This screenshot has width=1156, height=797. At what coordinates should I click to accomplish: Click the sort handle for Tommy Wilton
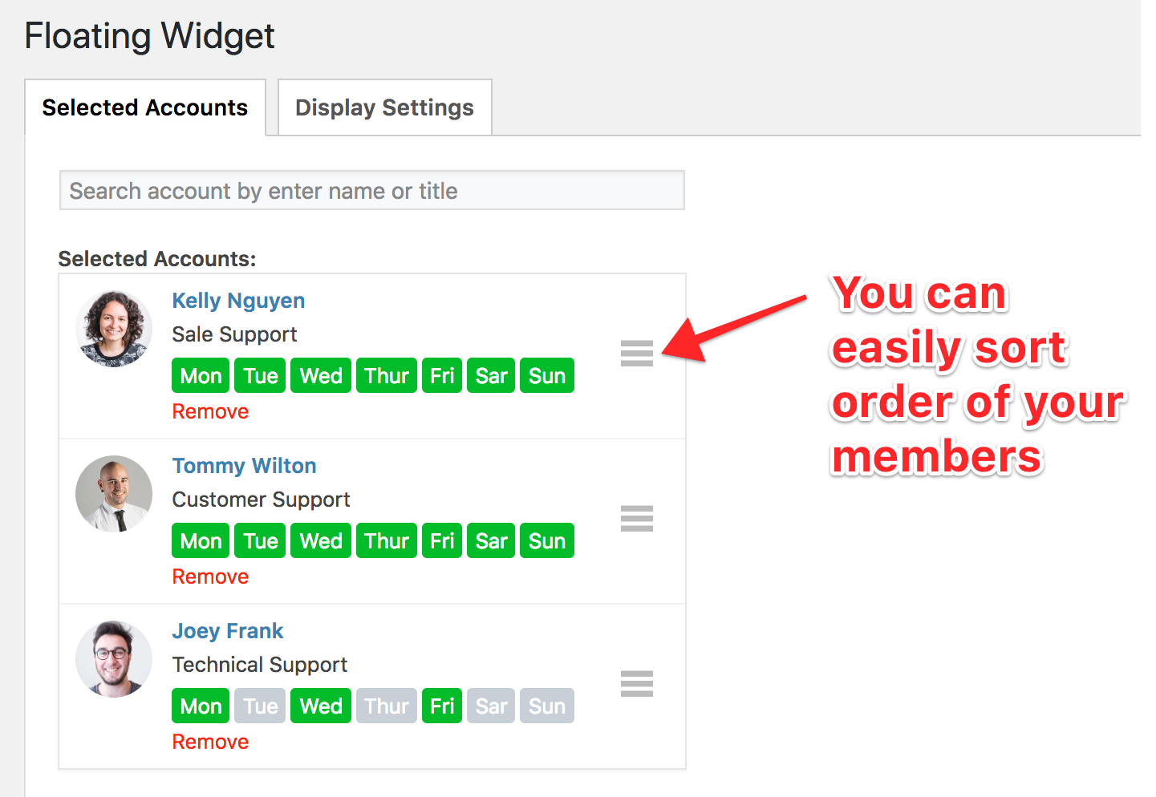637,519
